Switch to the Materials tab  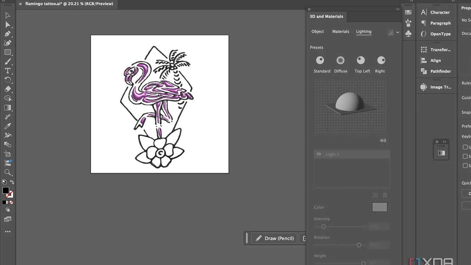coord(341,32)
